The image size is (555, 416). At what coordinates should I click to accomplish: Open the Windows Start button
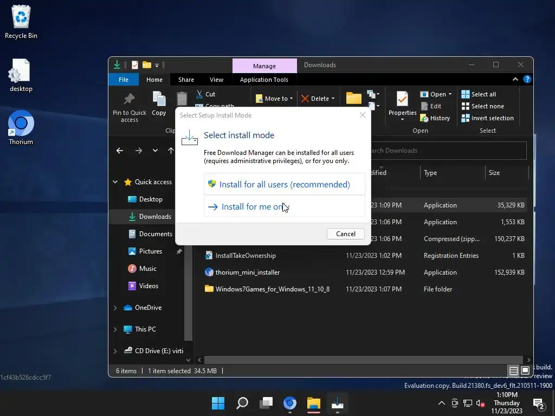[x=218, y=403]
